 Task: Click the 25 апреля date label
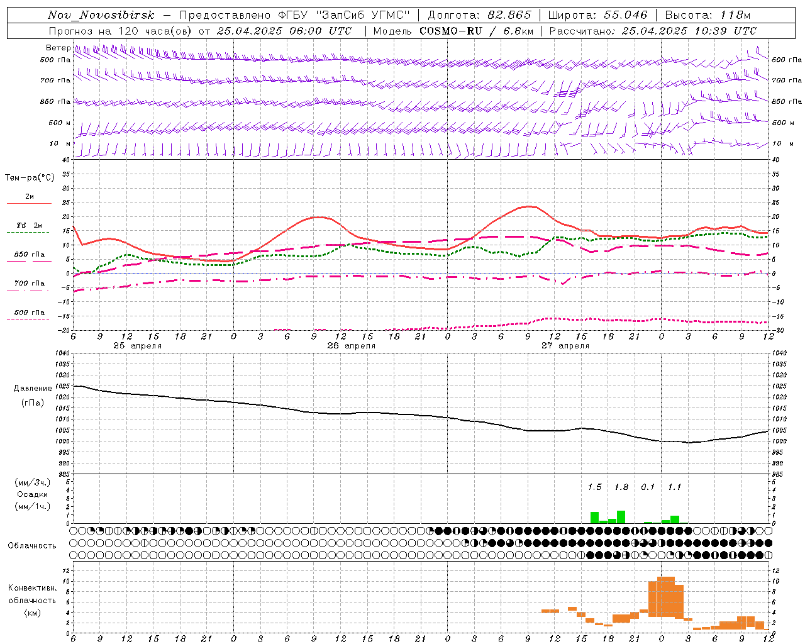point(137,346)
